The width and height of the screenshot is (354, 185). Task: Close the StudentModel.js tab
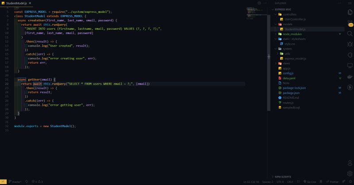tap(30, 3)
